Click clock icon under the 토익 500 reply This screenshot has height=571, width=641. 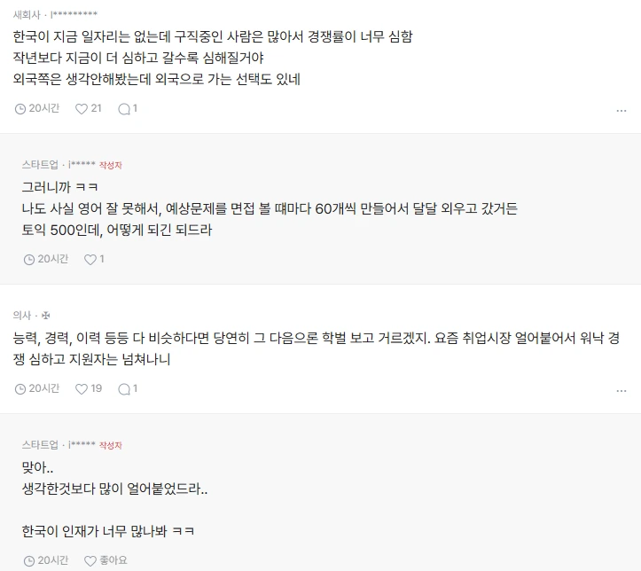tap(29, 259)
